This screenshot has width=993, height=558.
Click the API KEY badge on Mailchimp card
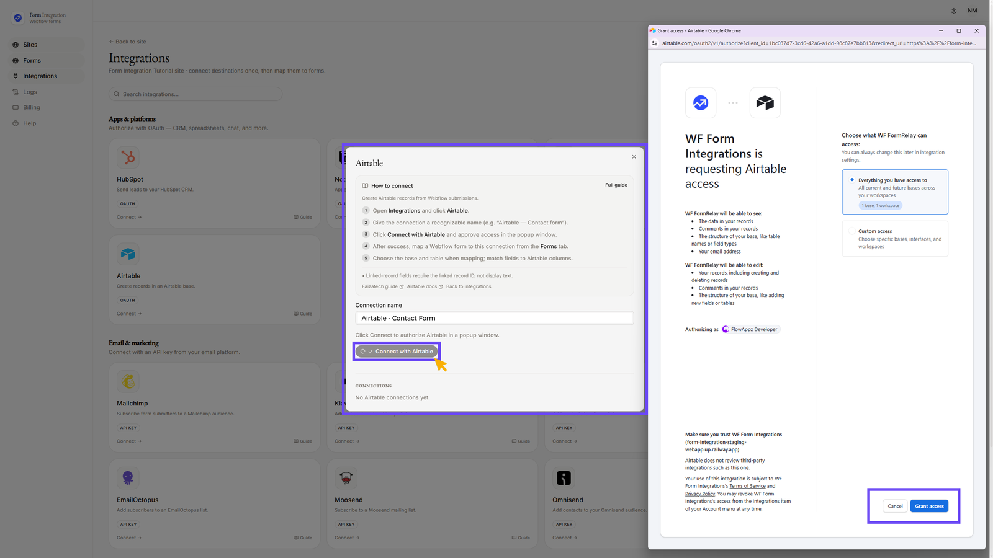pyautogui.click(x=128, y=428)
